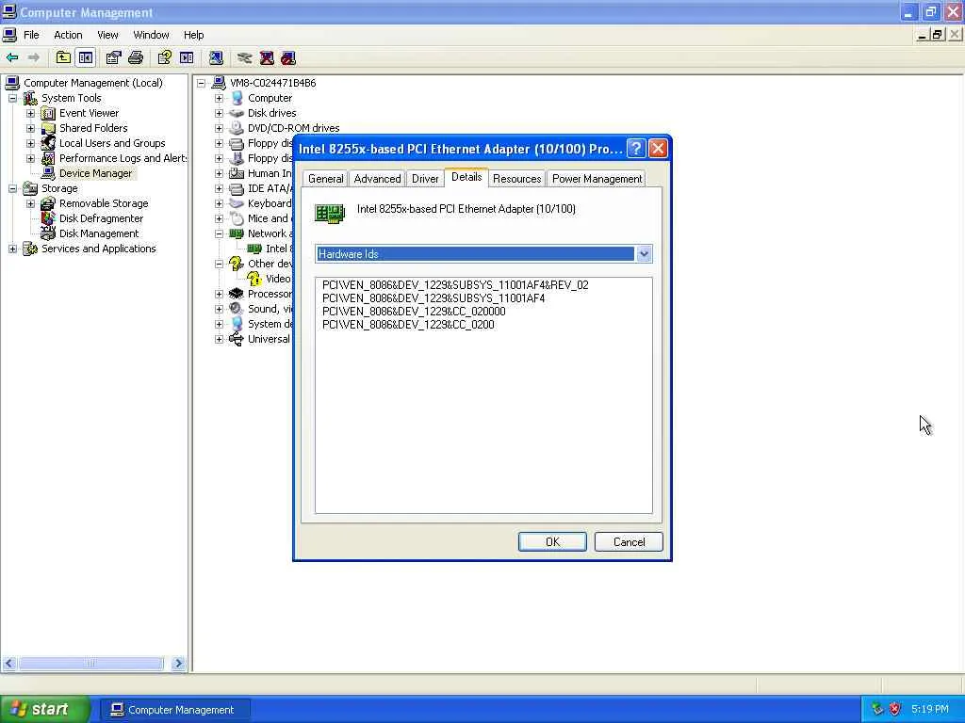965x723 pixels.
Task: Click the Processors chip icon
Action: pyautogui.click(x=236, y=294)
